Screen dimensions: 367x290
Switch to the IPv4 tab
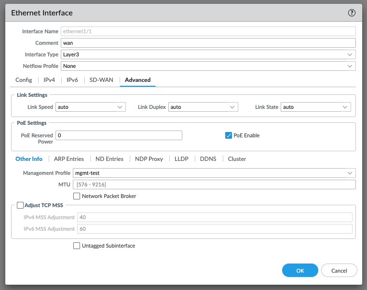point(49,80)
